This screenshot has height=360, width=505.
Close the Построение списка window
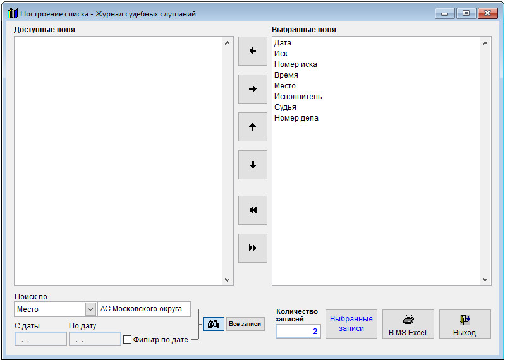487,13
